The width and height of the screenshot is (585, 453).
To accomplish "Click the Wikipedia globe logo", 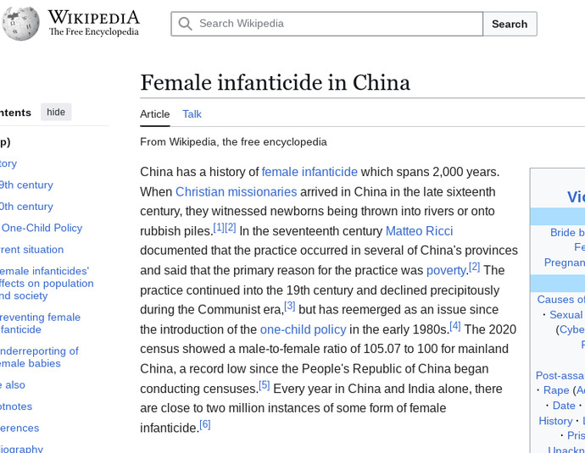I will (20, 23).
